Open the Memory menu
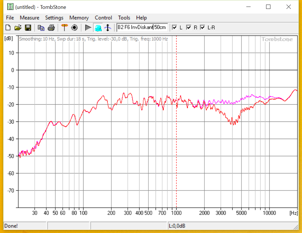The image size is (302, 233). coord(79,18)
